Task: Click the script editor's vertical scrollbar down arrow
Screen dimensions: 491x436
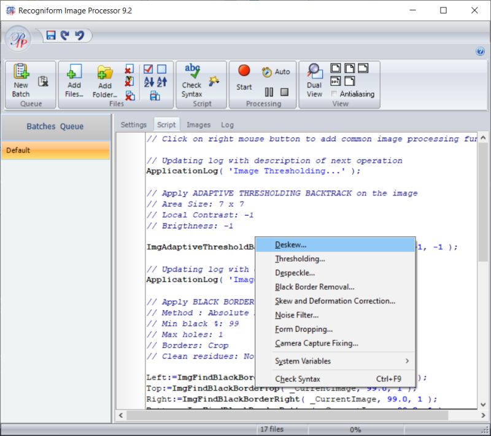Action: tap(483, 404)
